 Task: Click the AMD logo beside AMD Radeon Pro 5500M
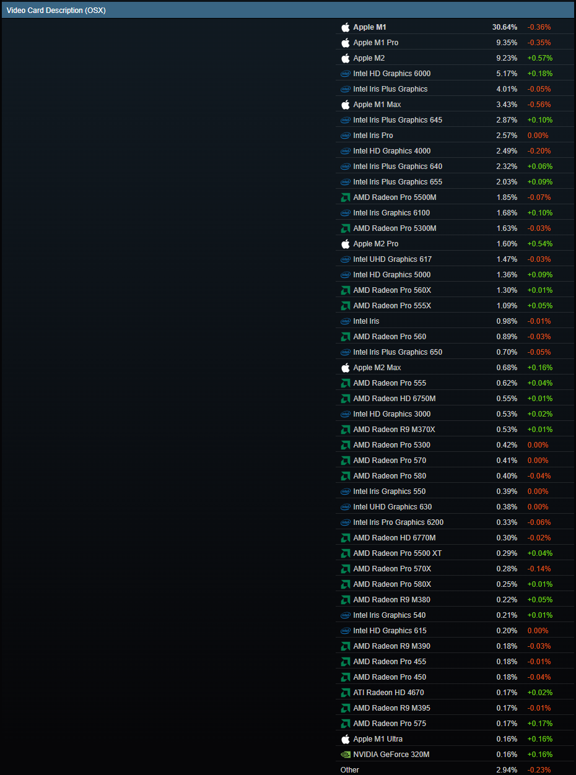346,197
